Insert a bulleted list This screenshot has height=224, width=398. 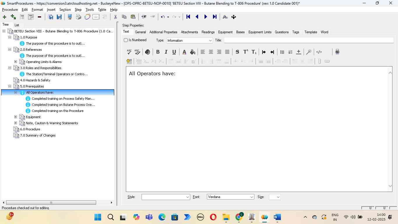[282, 52]
